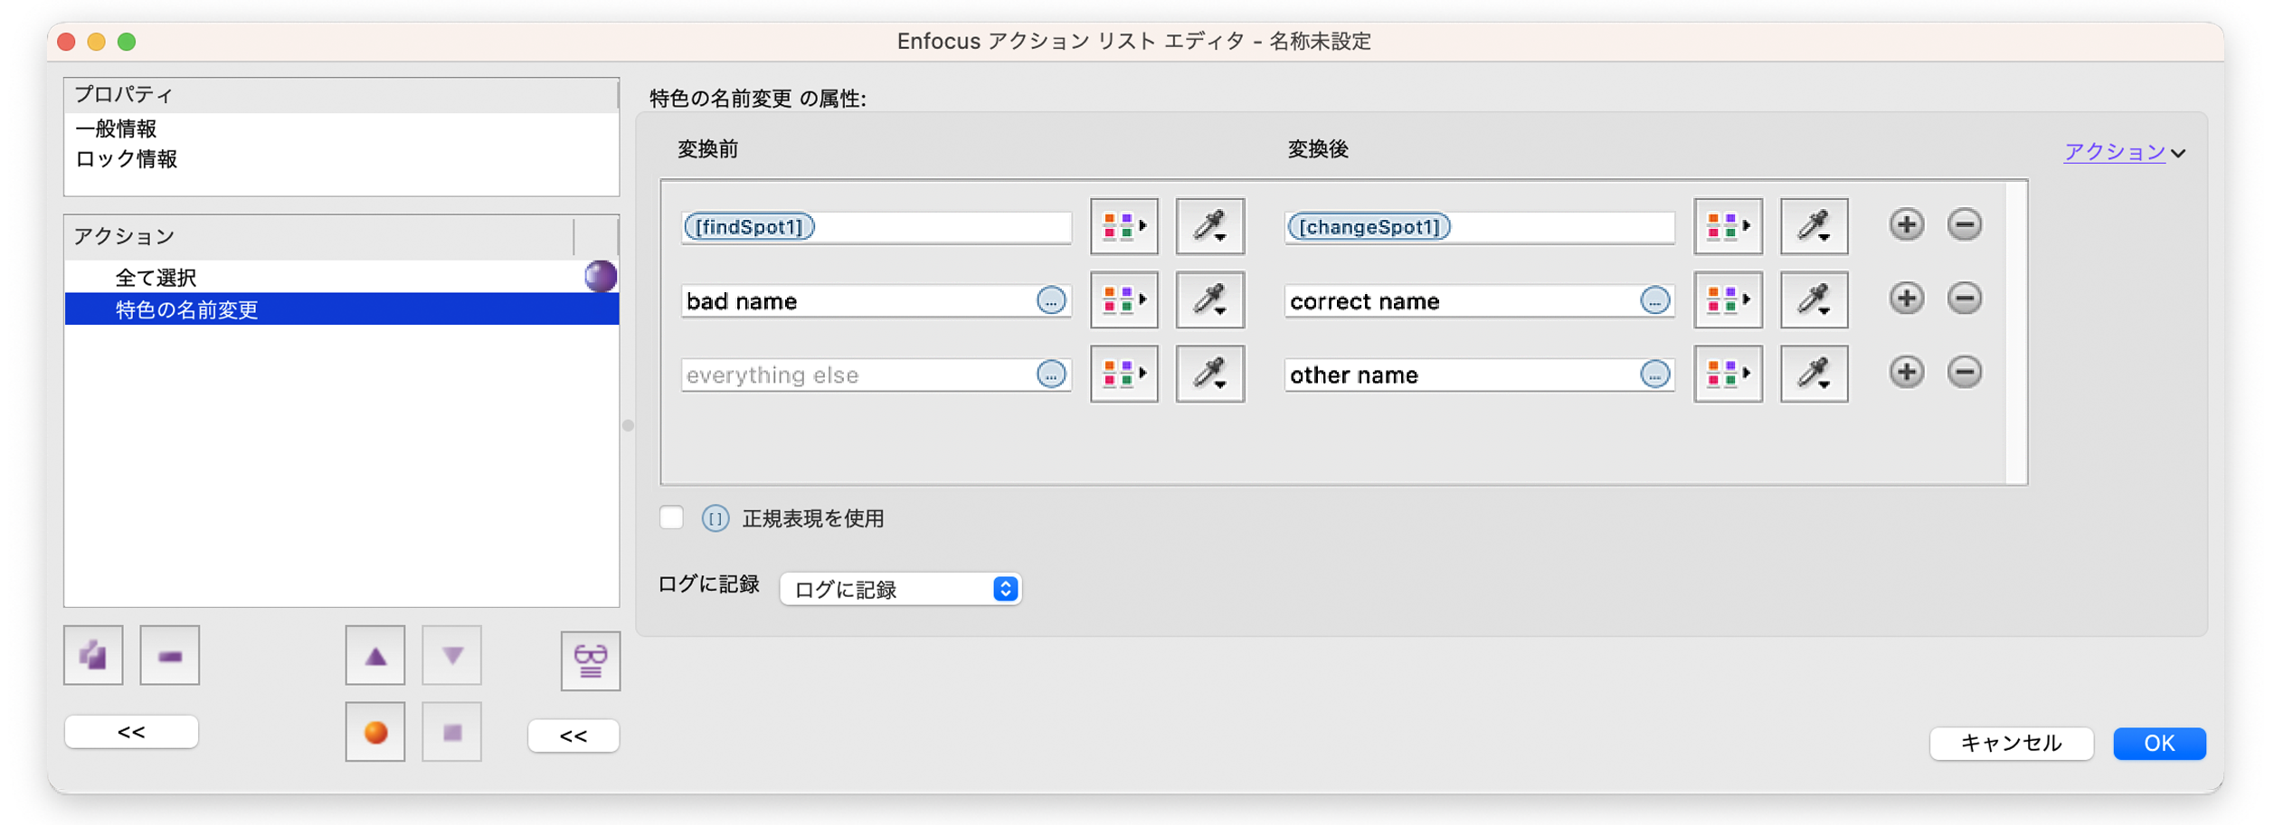The width and height of the screenshot is (2274, 825).
Task: Select 全て選択 in the action list
Action: pyautogui.click(x=342, y=277)
